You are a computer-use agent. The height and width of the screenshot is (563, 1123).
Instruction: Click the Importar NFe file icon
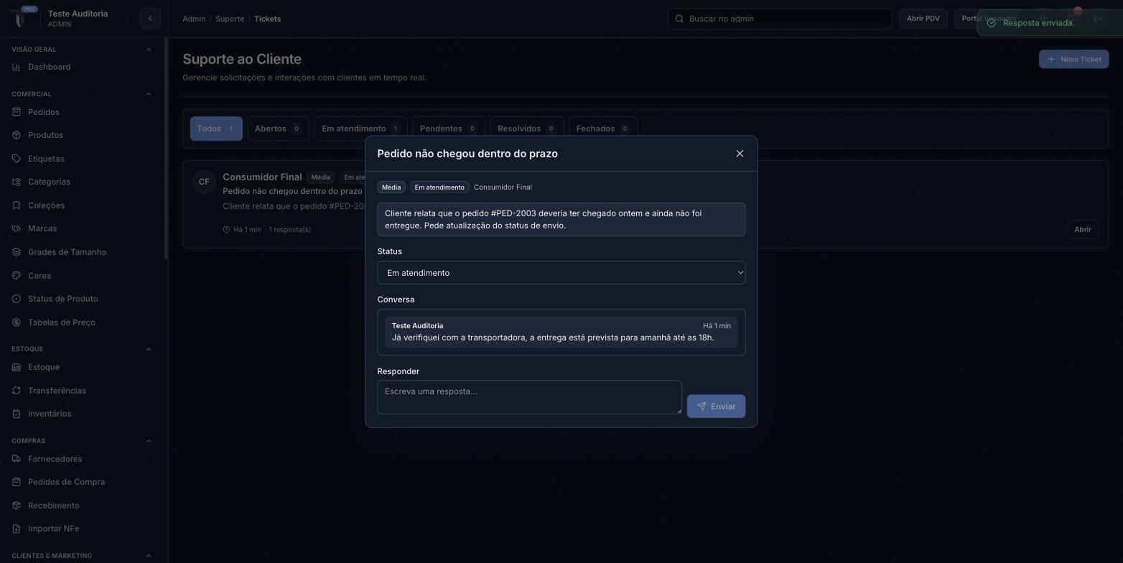17,529
